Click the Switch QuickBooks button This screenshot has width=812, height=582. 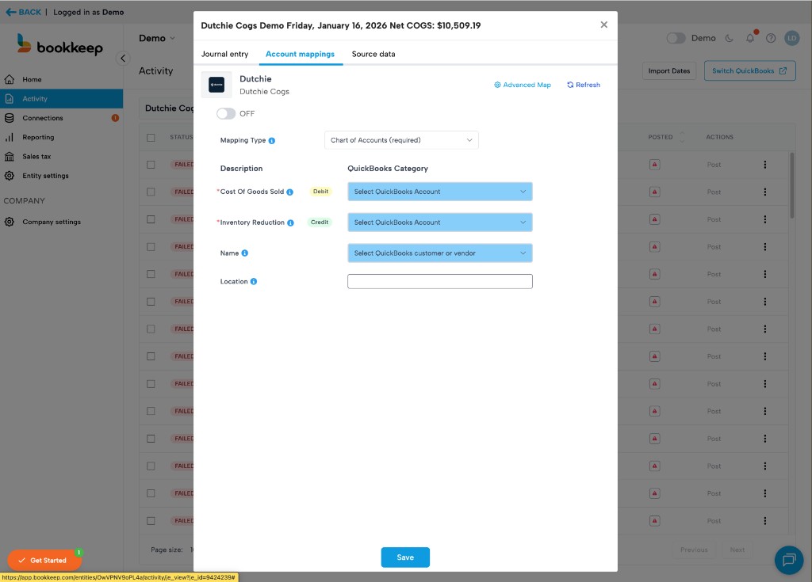(x=749, y=70)
